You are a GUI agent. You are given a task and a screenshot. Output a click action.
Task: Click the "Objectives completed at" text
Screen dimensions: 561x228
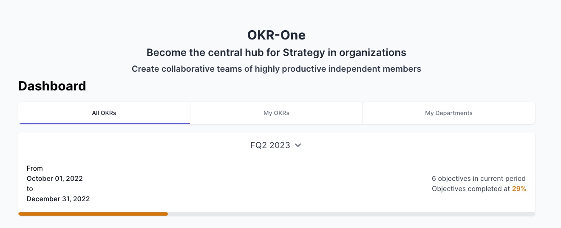click(x=470, y=189)
